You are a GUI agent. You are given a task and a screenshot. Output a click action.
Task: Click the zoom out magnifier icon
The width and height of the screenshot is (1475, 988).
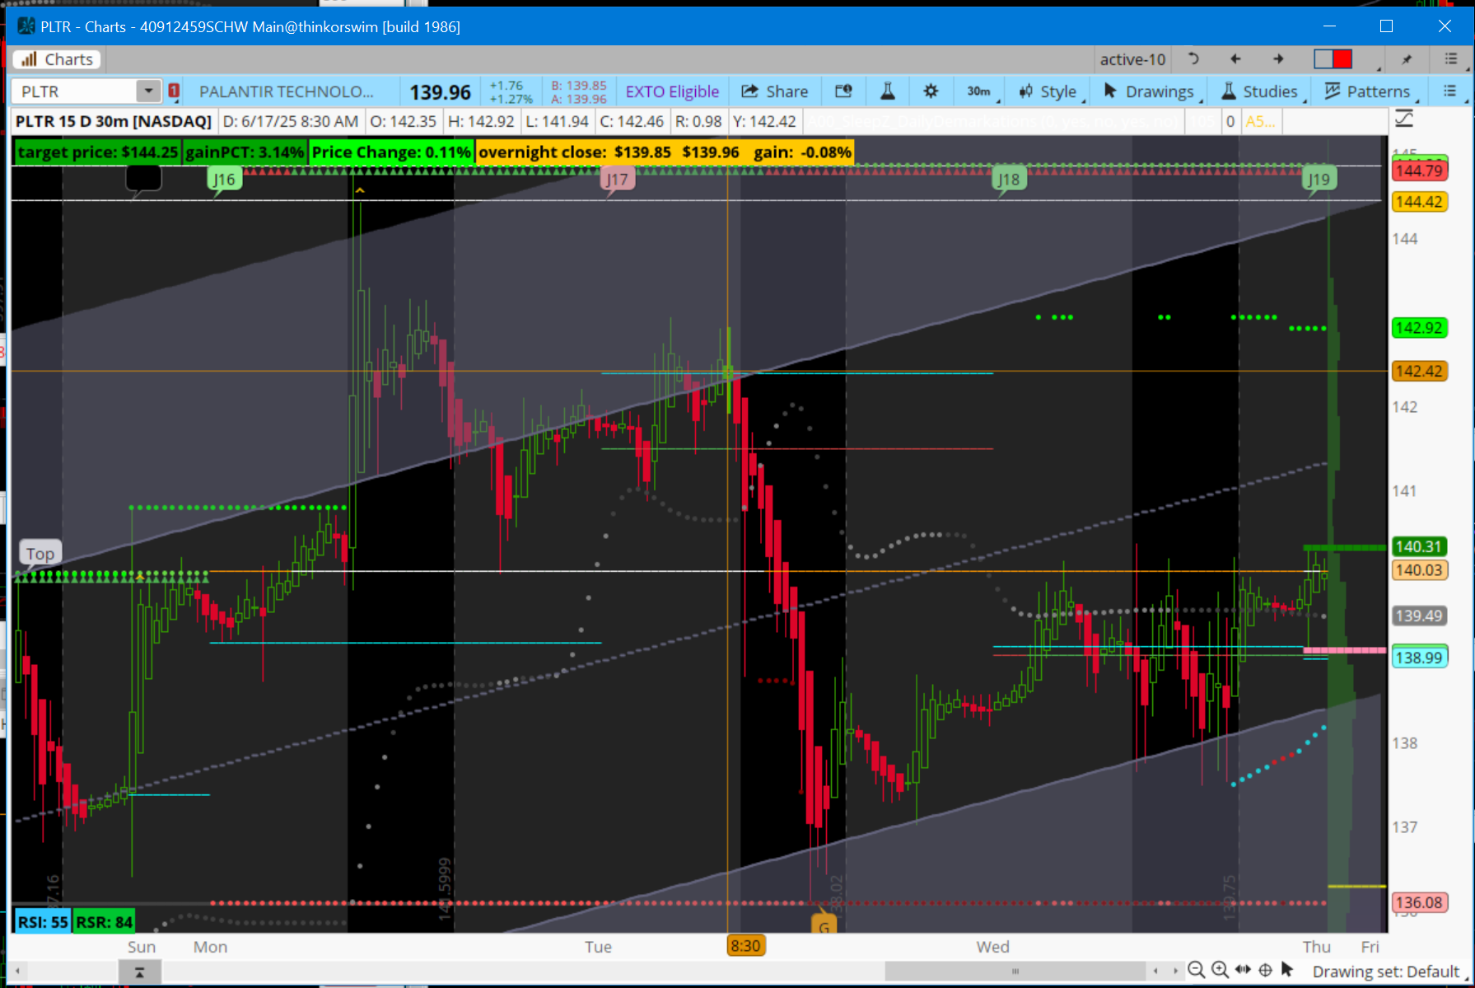click(1197, 970)
